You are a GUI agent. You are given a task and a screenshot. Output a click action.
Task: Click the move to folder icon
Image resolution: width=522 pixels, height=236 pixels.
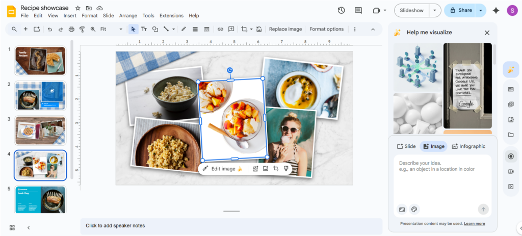pos(89,8)
